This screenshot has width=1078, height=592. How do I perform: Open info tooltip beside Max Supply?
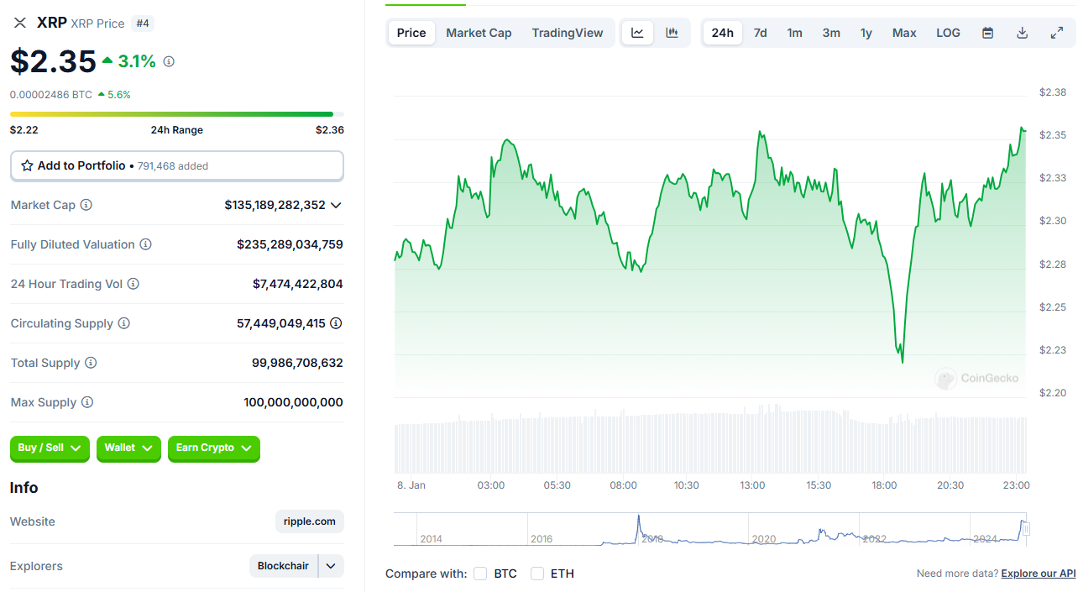[87, 402]
